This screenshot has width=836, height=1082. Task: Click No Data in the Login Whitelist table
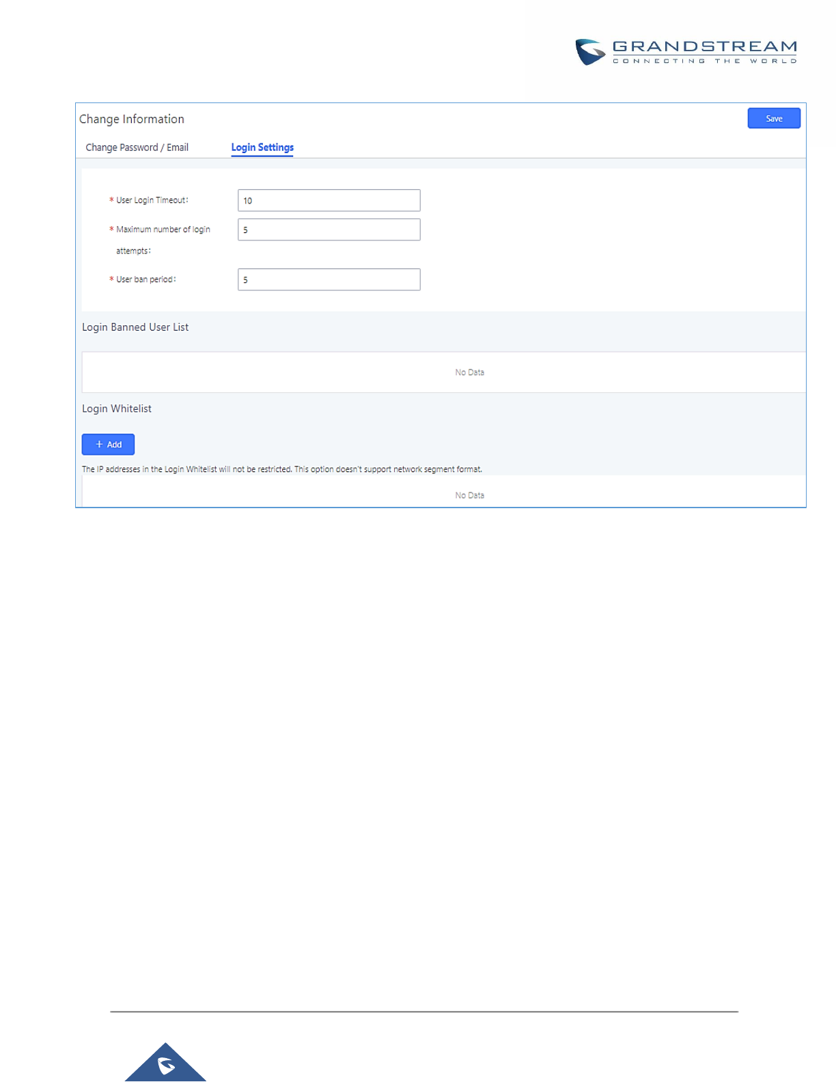tap(469, 495)
